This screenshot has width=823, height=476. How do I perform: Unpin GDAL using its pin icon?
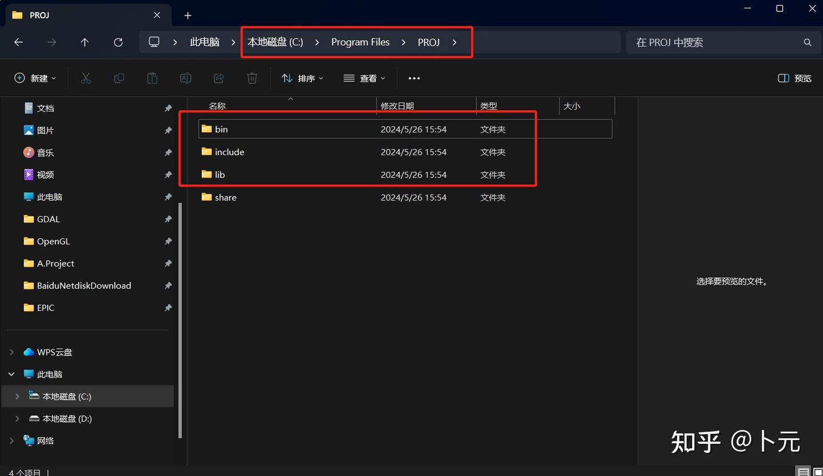click(168, 219)
